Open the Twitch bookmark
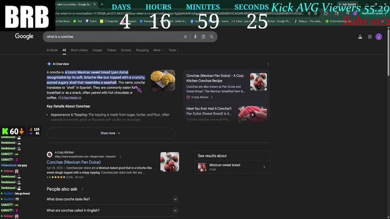 tap(91, 21)
